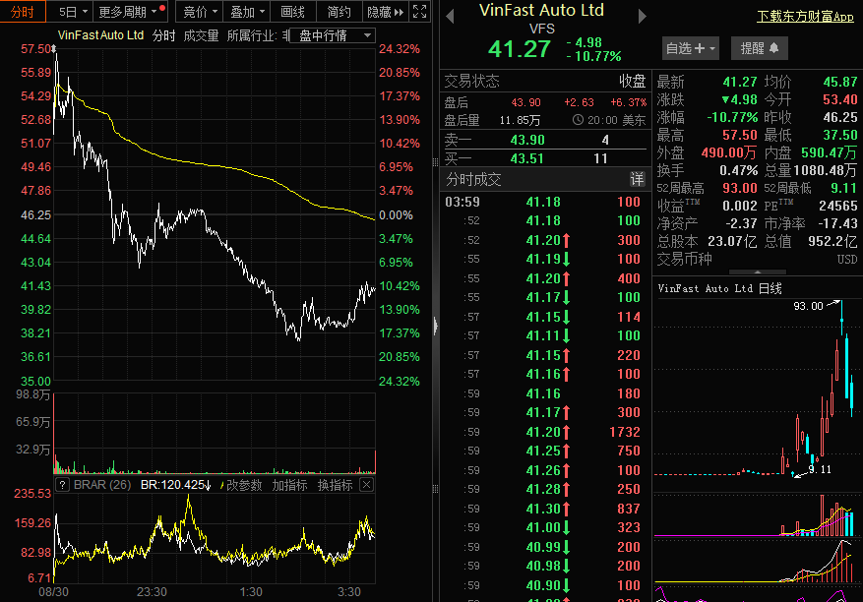
Task: Go to the next stock with the right arrow
Action: (x=642, y=17)
